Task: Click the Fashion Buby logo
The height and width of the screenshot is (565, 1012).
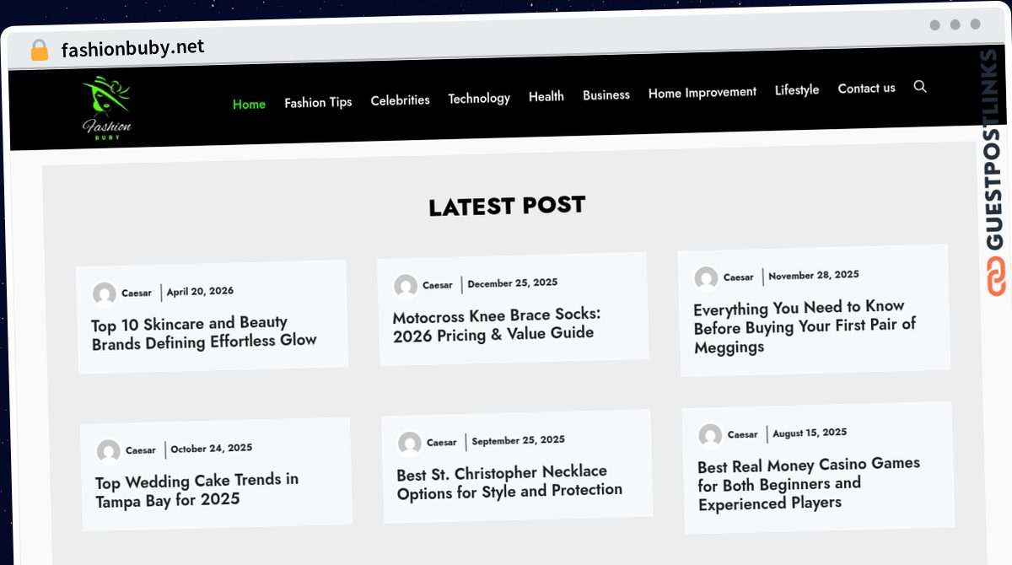Action: (107, 108)
